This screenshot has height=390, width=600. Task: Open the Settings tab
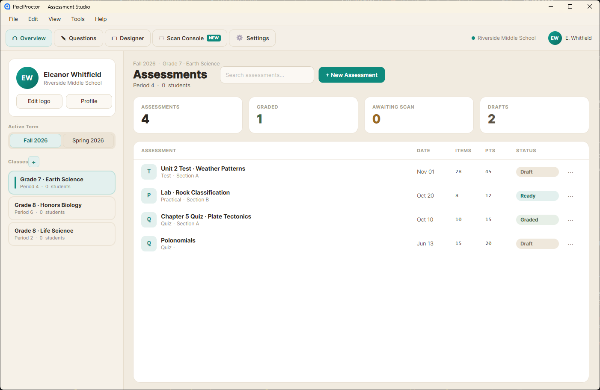coord(252,38)
